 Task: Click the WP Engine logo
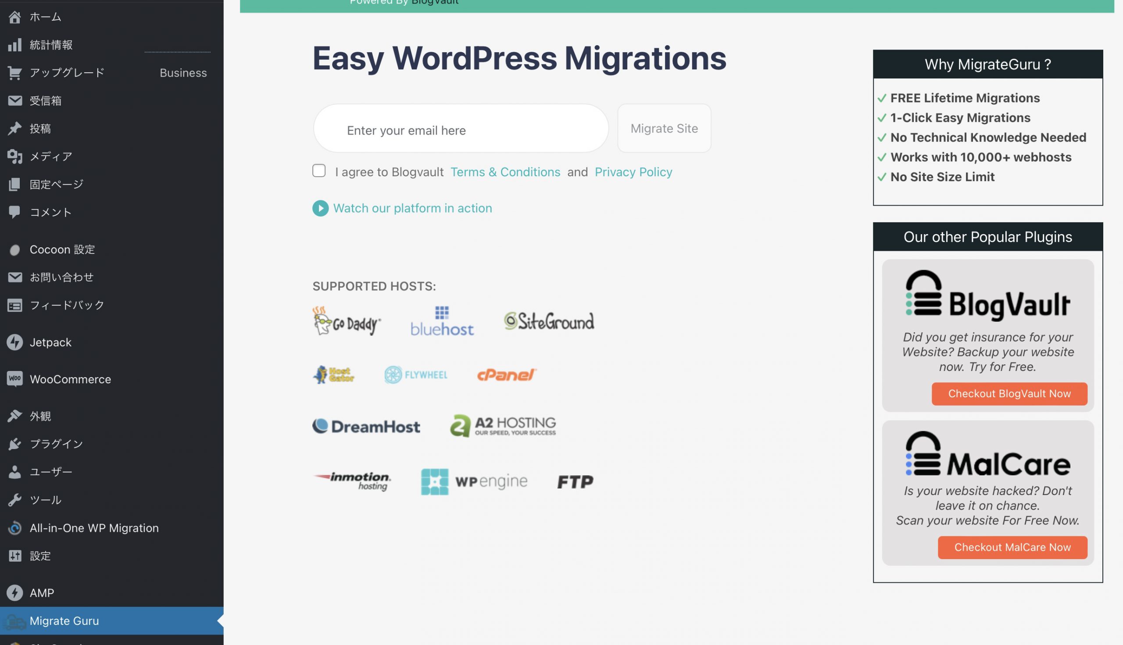pos(474,481)
